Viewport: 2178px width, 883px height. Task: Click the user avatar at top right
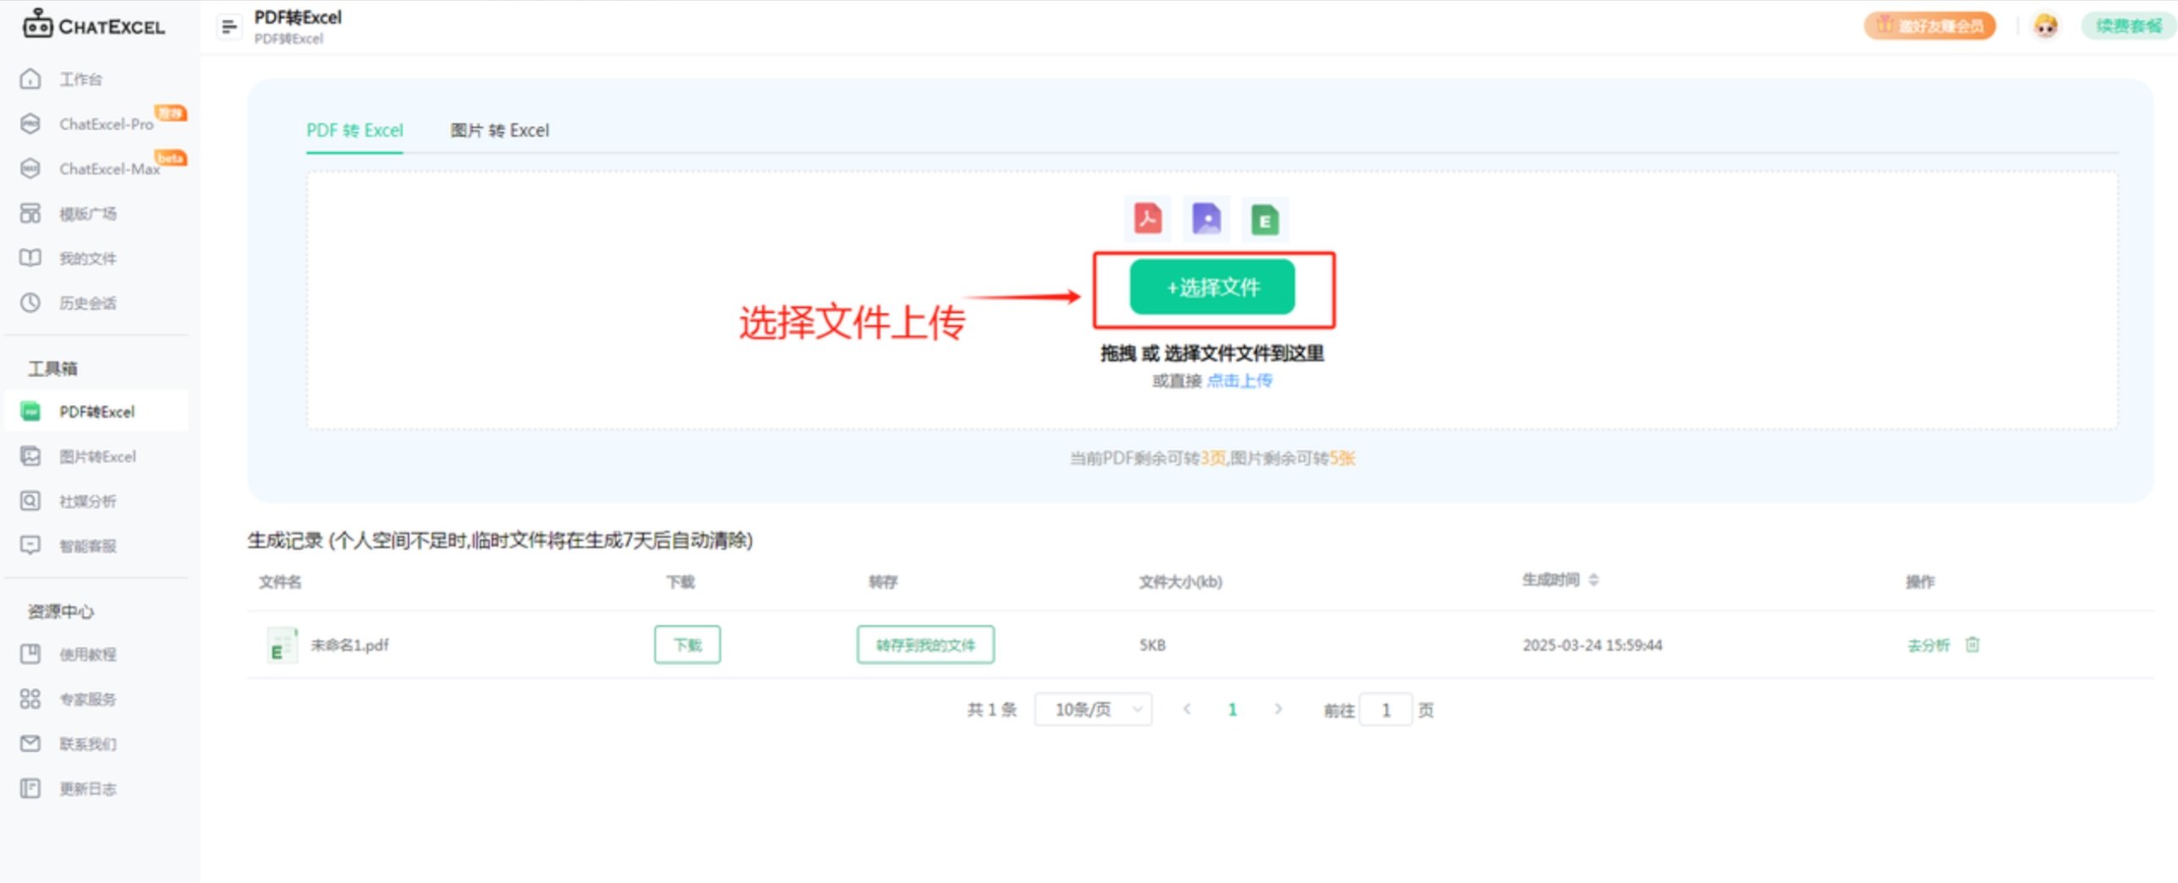click(2046, 25)
